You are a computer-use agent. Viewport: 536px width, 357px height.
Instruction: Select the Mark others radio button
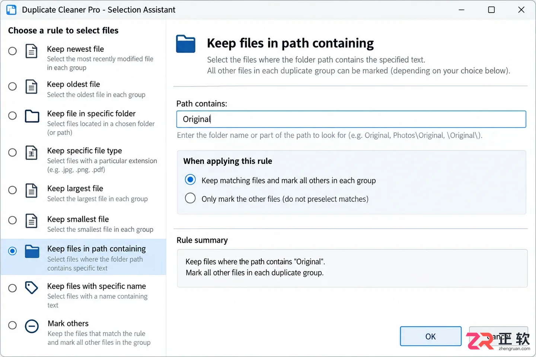click(x=12, y=325)
